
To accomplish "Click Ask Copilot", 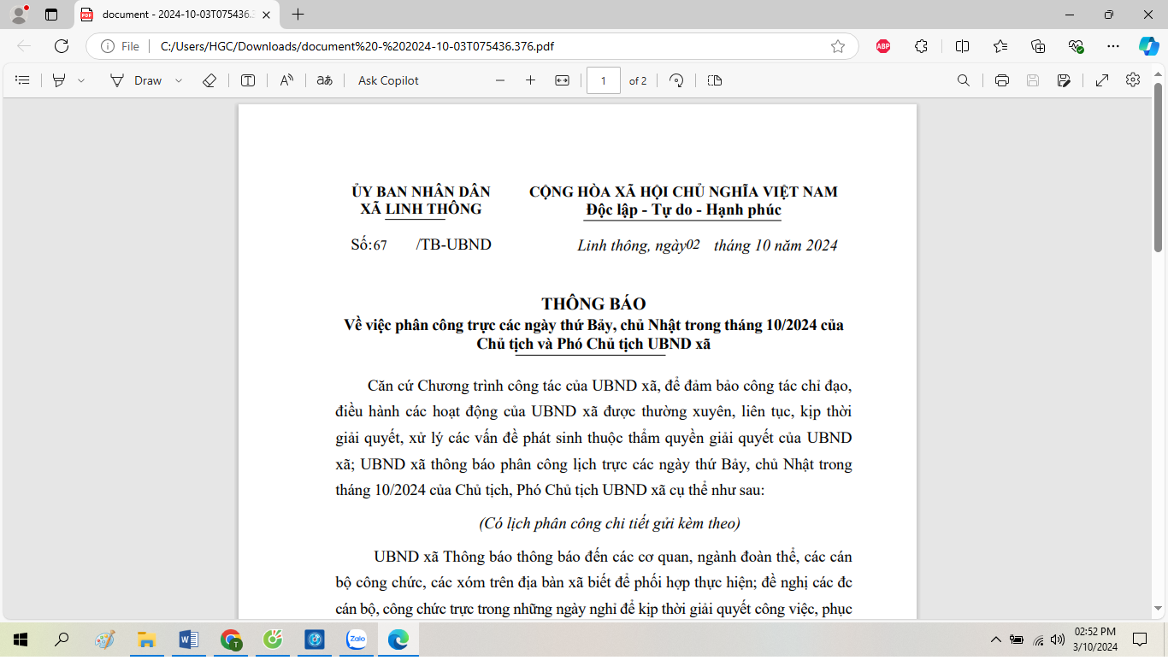I will click(x=388, y=80).
